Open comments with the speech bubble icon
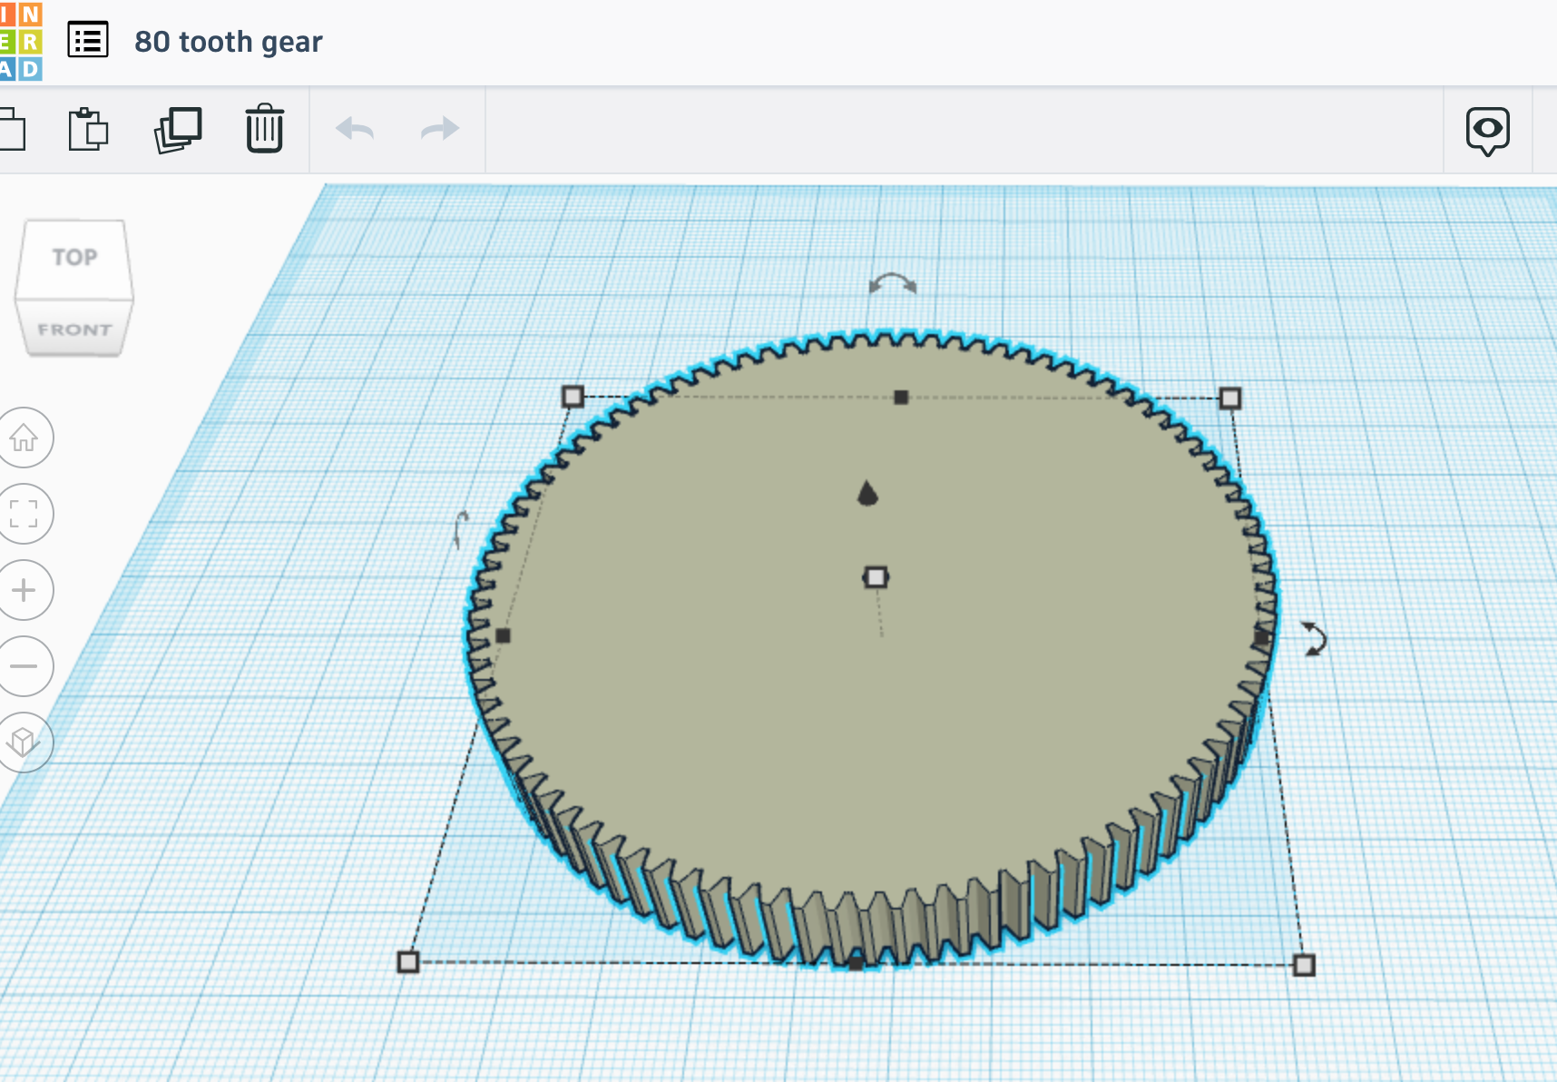Viewport: 1557px width, 1082px height. [x=1487, y=130]
